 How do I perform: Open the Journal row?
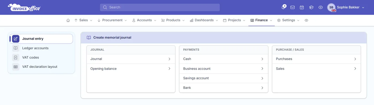(x=131, y=59)
